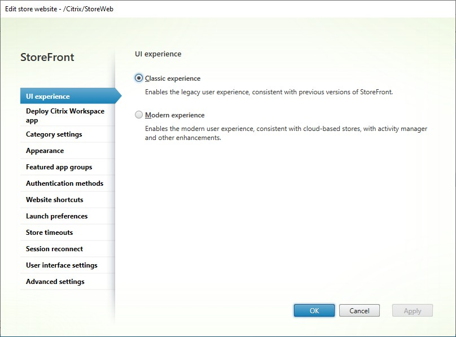Open the Advanced settings page
456x337 pixels.
point(55,281)
